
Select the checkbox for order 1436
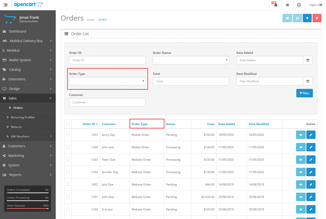pyautogui.click(x=68, y=147)
